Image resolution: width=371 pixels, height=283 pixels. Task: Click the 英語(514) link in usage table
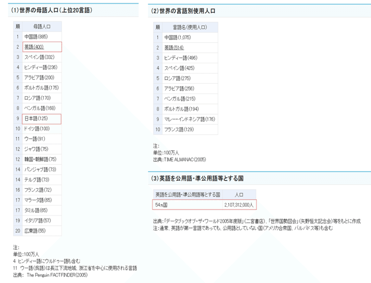[x=174, y=48]
